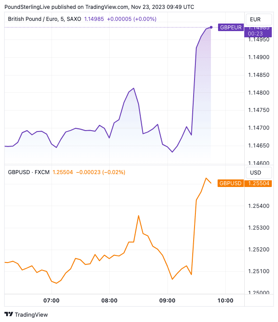
Task: Click the 1.14800 price scale label
Action: coord(259,93)
